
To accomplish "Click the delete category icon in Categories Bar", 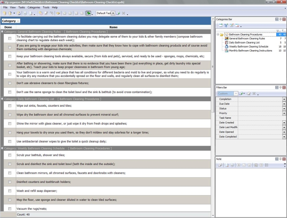I will (237, 25).
